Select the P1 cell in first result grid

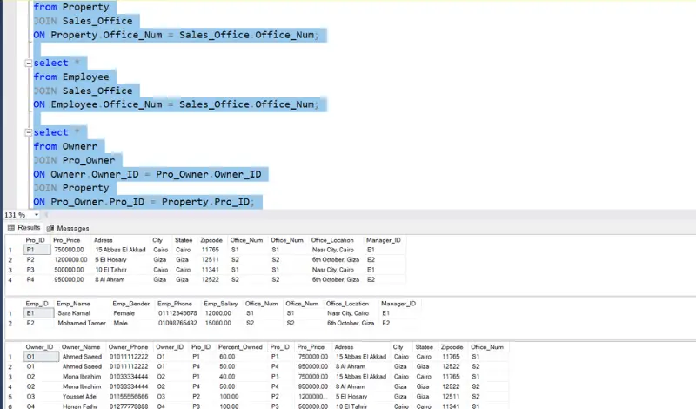click(x=37, y=250)
